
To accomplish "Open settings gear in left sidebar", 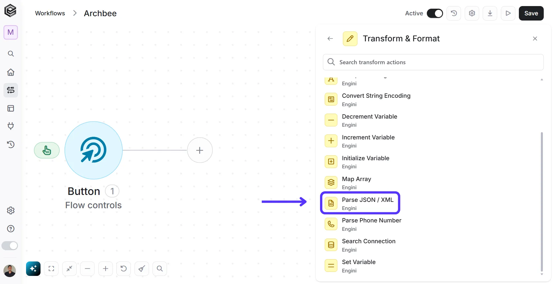I will [11, 211].
